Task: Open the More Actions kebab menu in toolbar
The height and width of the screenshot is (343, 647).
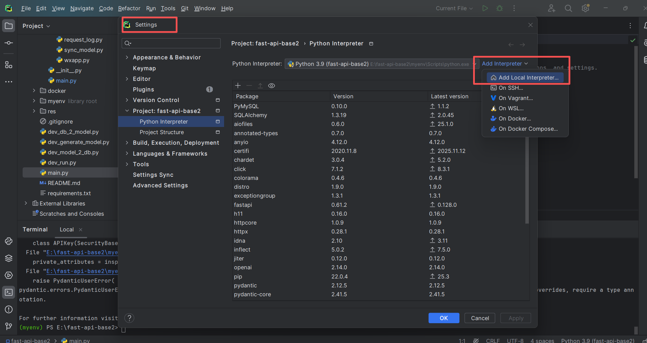Action: pyautogui.click(x=514, y=8)
